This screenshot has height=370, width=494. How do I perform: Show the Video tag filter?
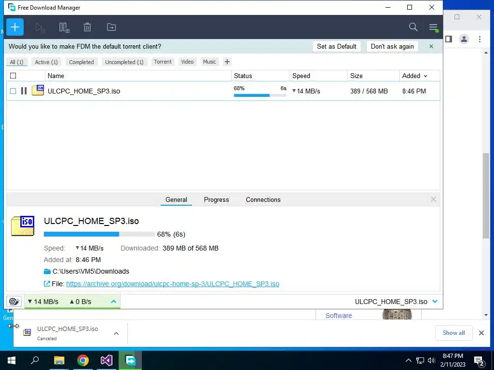pos(187,62)
